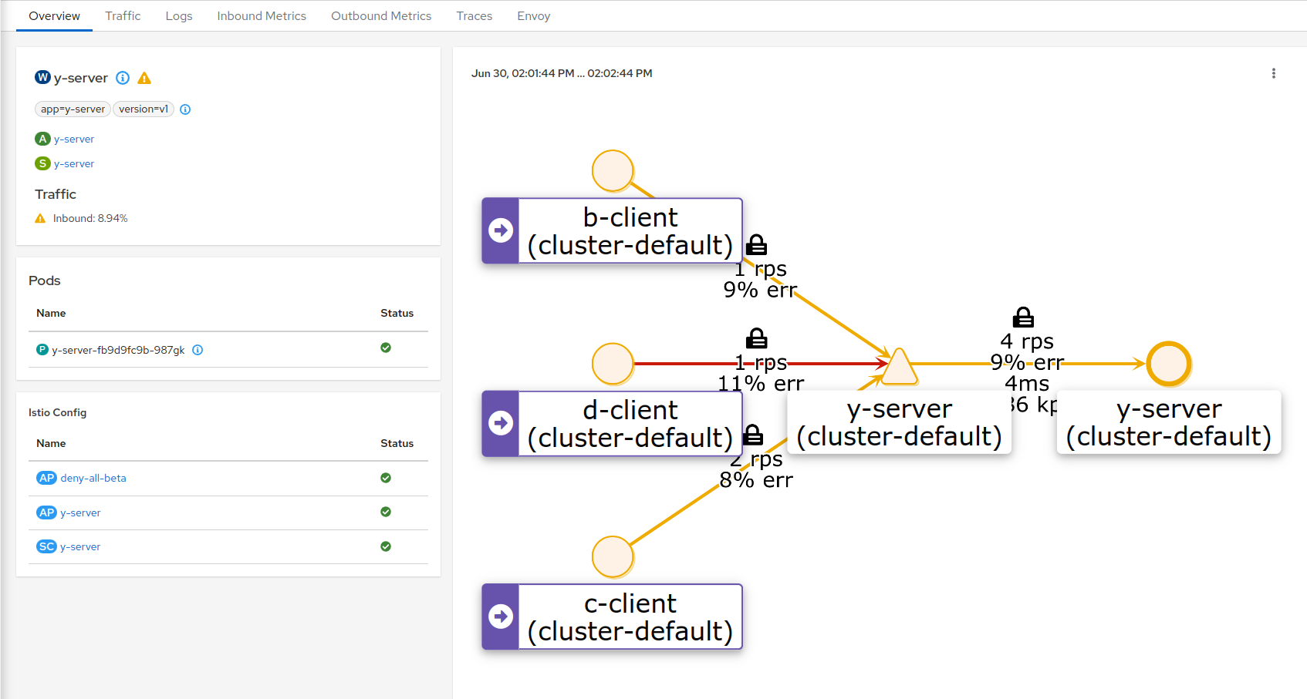
Task: Open the deny-all-beta config link
Action: [x=93, y=478]
